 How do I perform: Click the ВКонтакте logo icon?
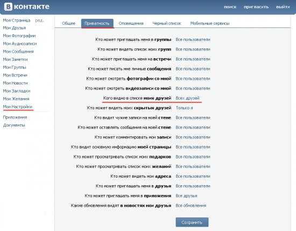click(8, 7)
